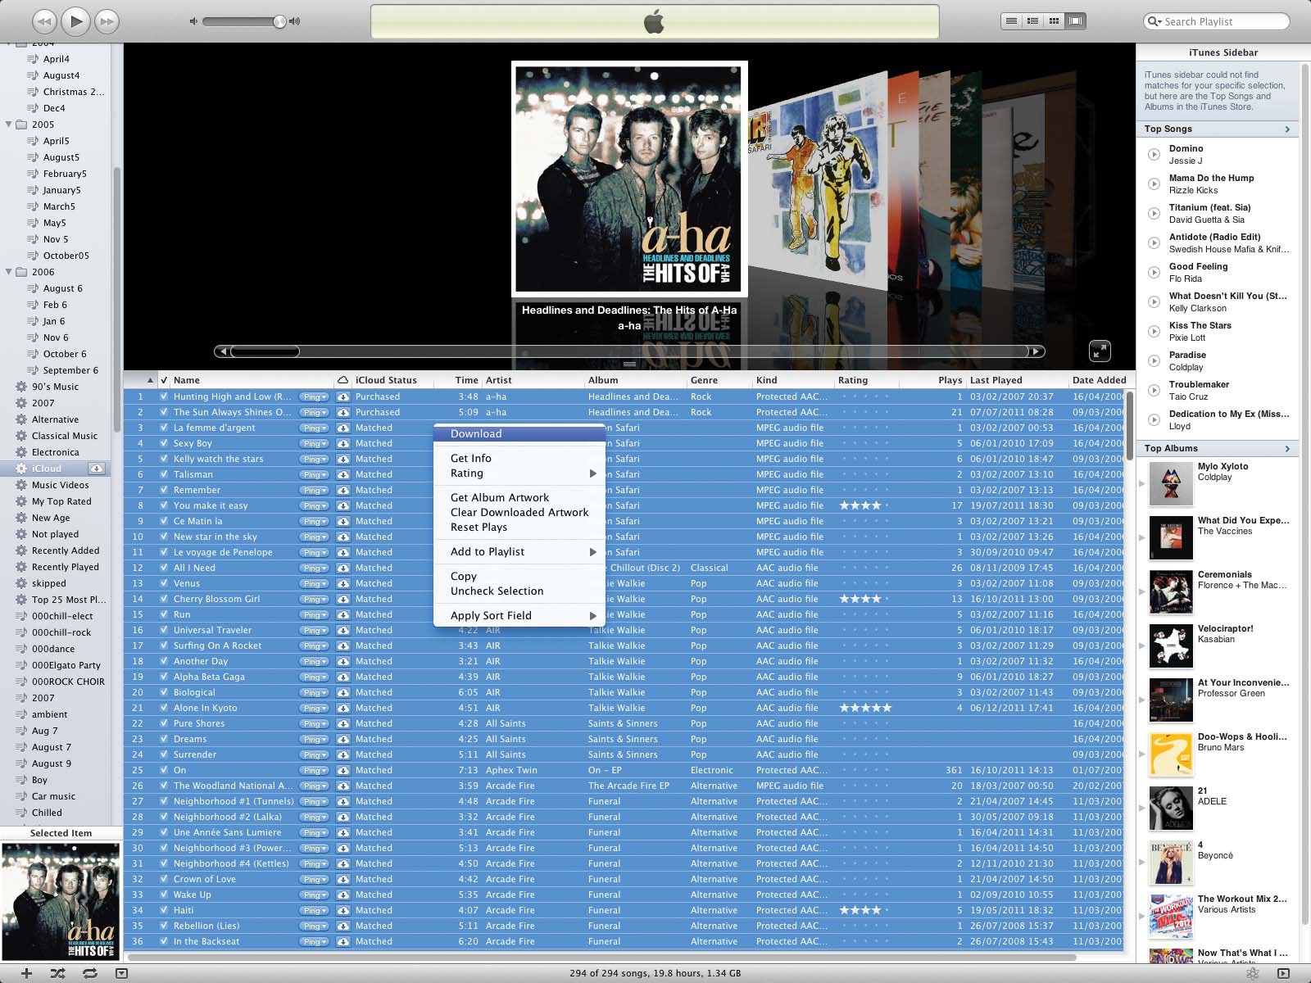1311x983 pixels.
Task: Choose Uncheck Selection from context menu
Action: pyautogui.click(x=519, y=591)
